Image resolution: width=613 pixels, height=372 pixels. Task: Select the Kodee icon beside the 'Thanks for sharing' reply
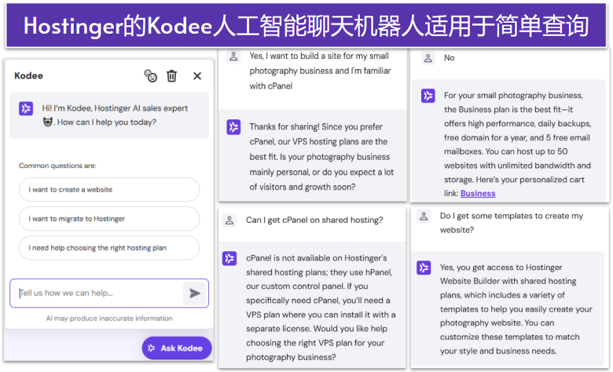[x=233, y=127]
